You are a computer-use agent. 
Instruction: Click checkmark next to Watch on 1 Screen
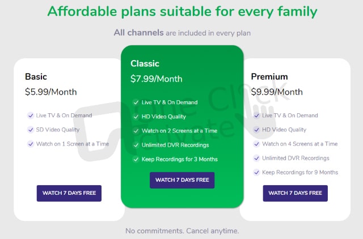point(30,144)
